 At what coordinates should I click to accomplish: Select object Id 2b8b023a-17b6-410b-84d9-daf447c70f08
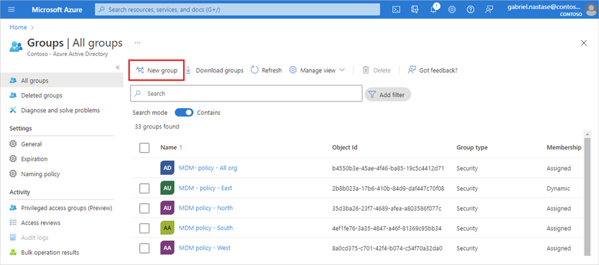click(388, 188)
